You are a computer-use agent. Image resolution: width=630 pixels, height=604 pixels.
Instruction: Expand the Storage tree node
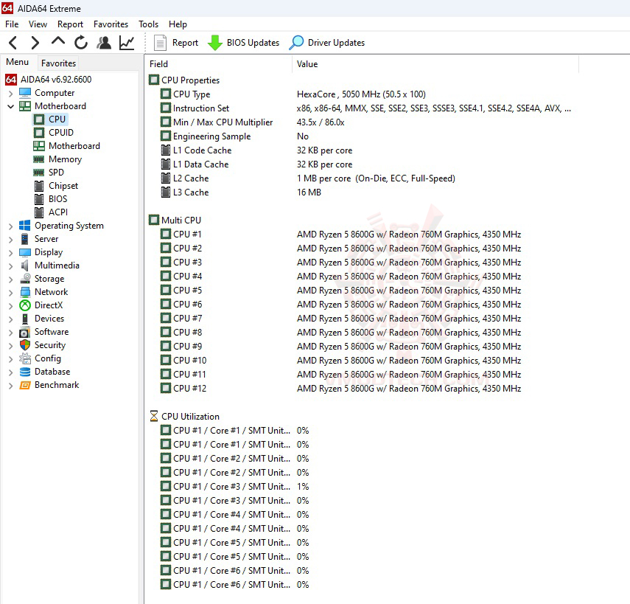[x=11, y=279]
